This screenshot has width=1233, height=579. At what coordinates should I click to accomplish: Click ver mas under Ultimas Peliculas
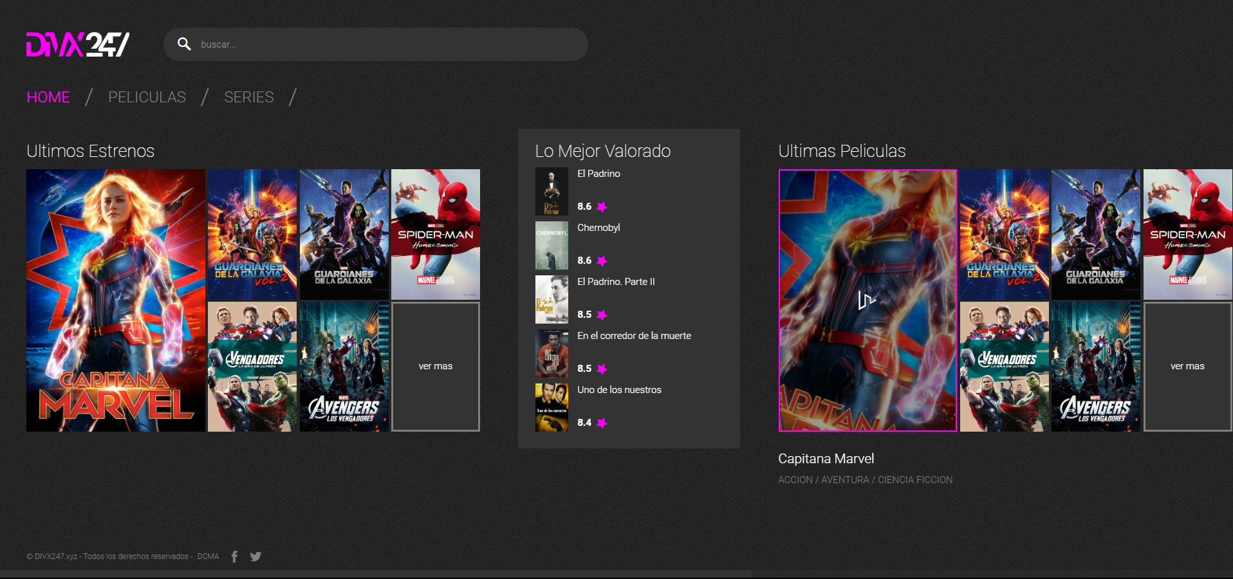tap(1188, 367)
